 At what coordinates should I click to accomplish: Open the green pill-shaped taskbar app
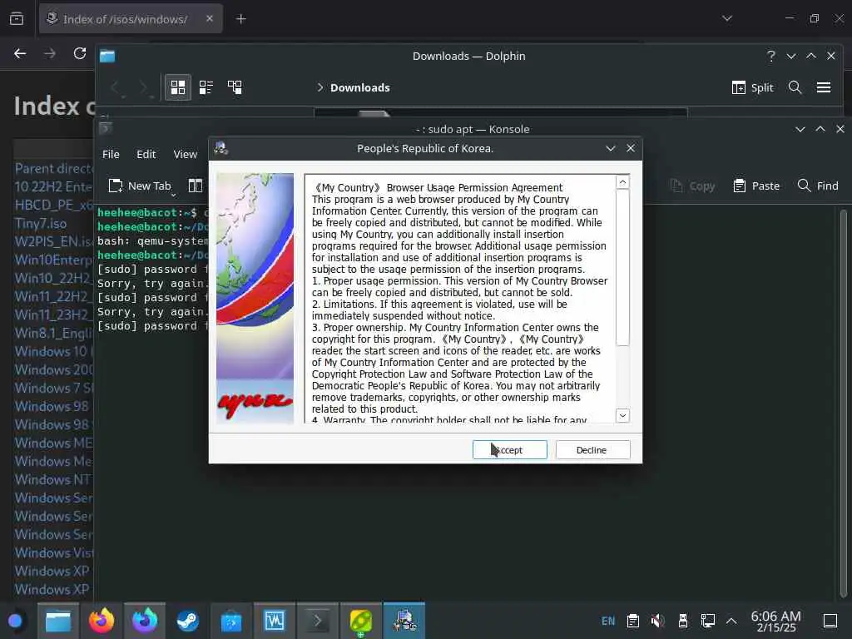click(361, 621)
